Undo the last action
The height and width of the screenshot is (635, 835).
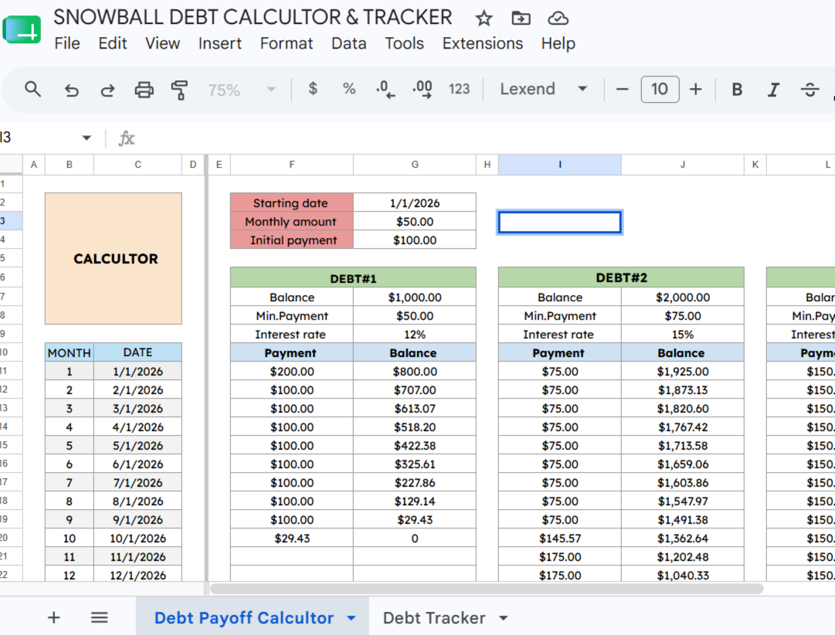(71, 90)
